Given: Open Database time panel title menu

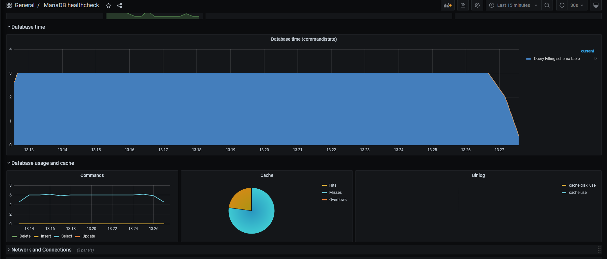Looking at the screenshot, I should click(304, 39).
